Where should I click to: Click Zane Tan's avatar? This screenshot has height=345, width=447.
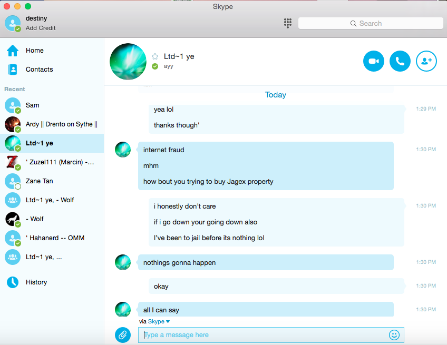13,181
